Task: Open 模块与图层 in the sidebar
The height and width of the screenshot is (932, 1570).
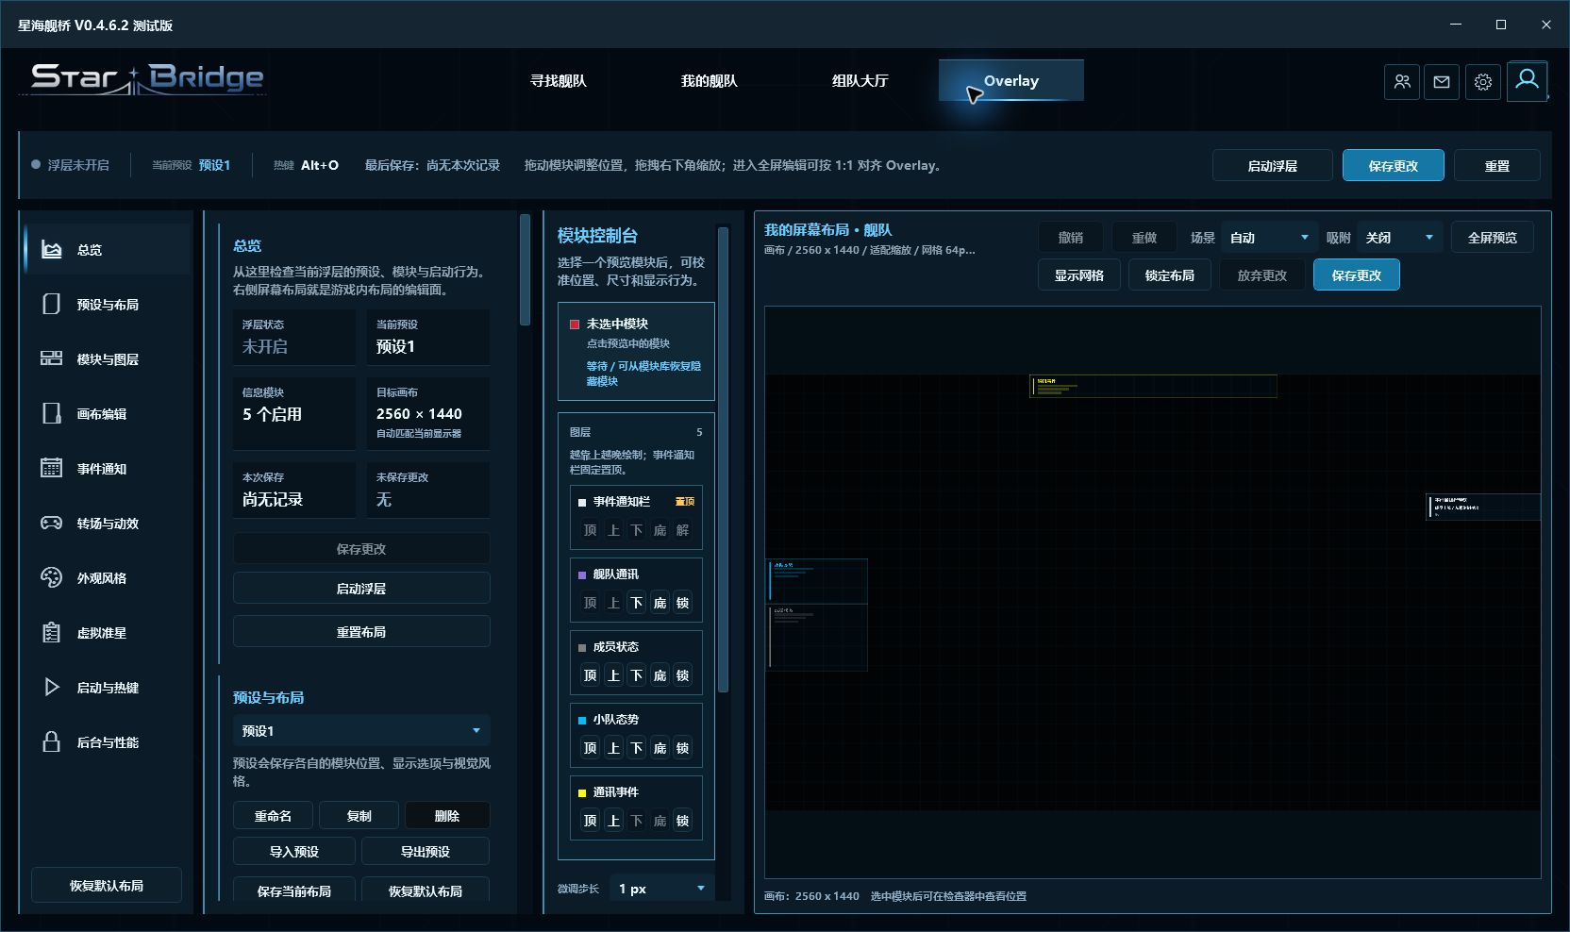Action: pyautogui.click(x=107, y=358)
